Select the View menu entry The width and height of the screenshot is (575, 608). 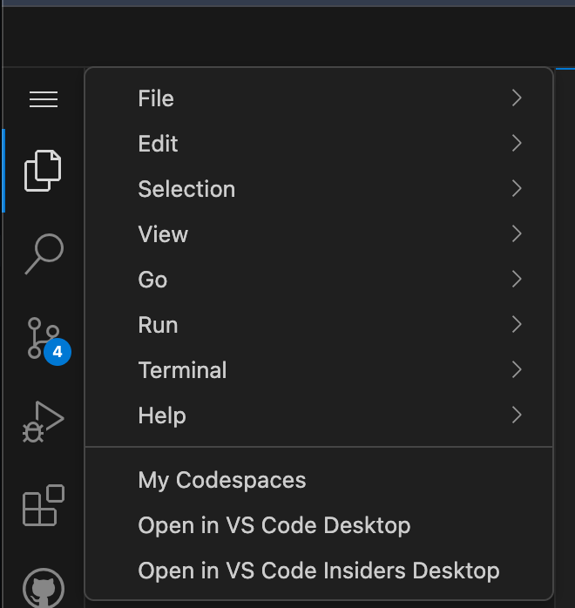(163, 234)
